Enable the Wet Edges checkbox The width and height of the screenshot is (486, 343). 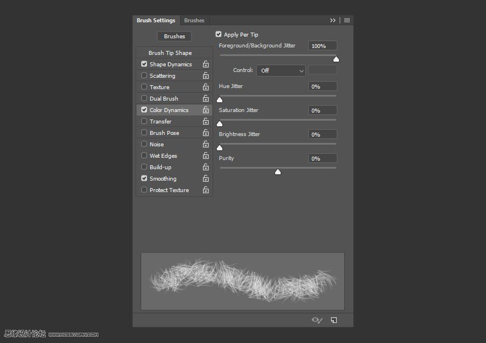[x=144, y=155]
